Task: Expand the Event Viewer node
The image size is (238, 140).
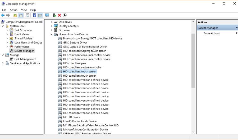Action: [x=7, y=34]
